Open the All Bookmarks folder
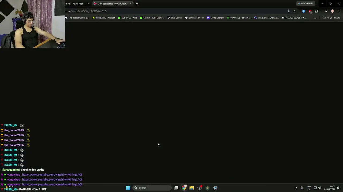 coord(331,18)
